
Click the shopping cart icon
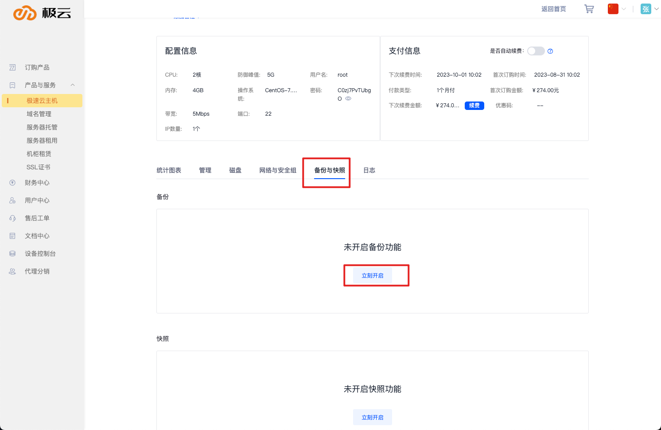point(589,9)
